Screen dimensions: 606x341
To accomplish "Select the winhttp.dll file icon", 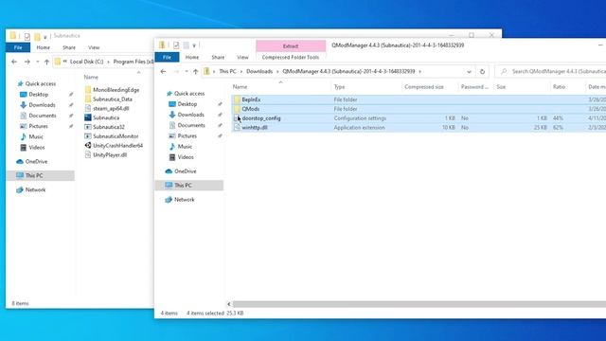I will [237, 128].
